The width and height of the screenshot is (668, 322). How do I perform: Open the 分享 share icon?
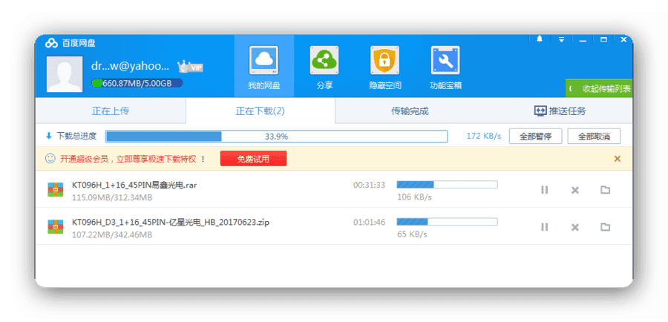point(324,61)
